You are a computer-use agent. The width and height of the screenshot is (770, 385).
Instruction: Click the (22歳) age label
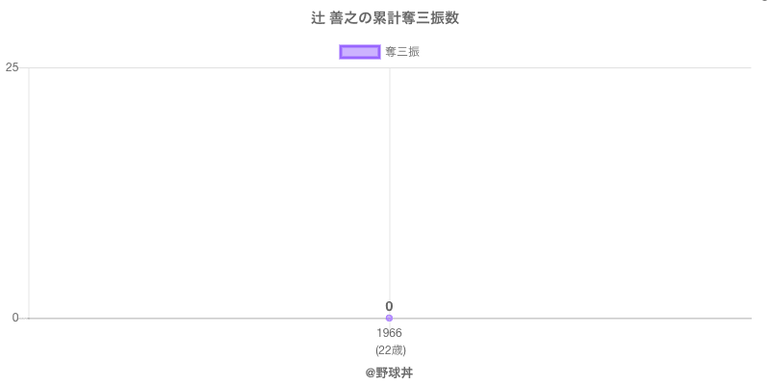coord(390,349)
